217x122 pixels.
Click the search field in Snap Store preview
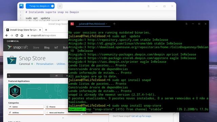[x=28, y=76]
